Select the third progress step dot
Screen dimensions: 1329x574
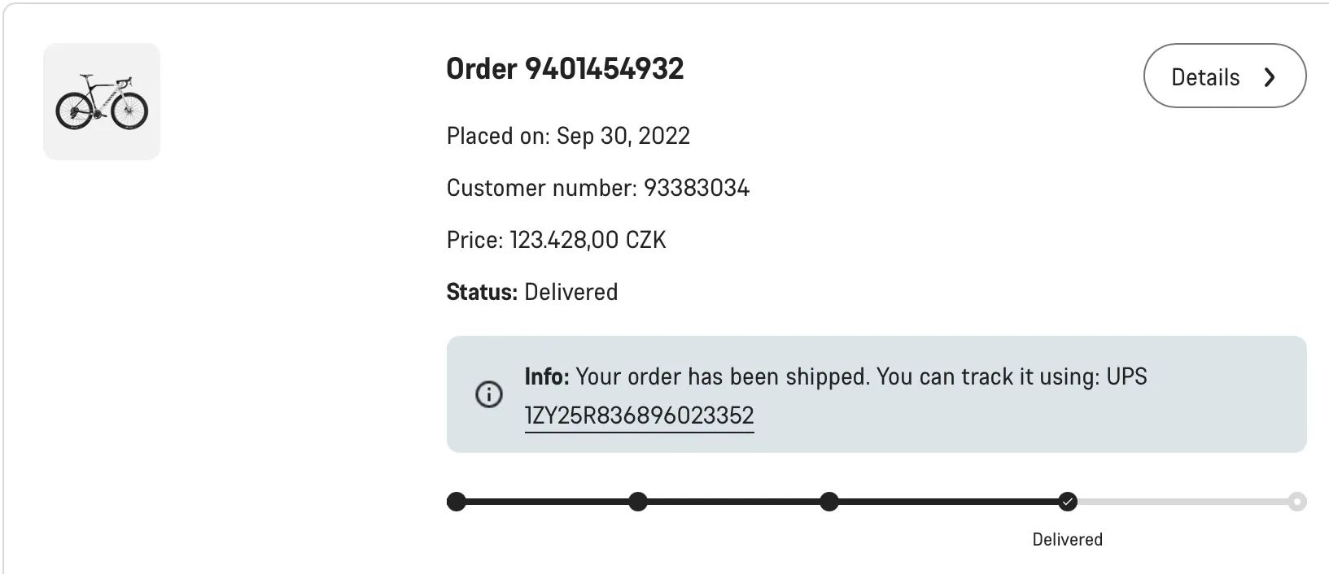tap(828, 502)
